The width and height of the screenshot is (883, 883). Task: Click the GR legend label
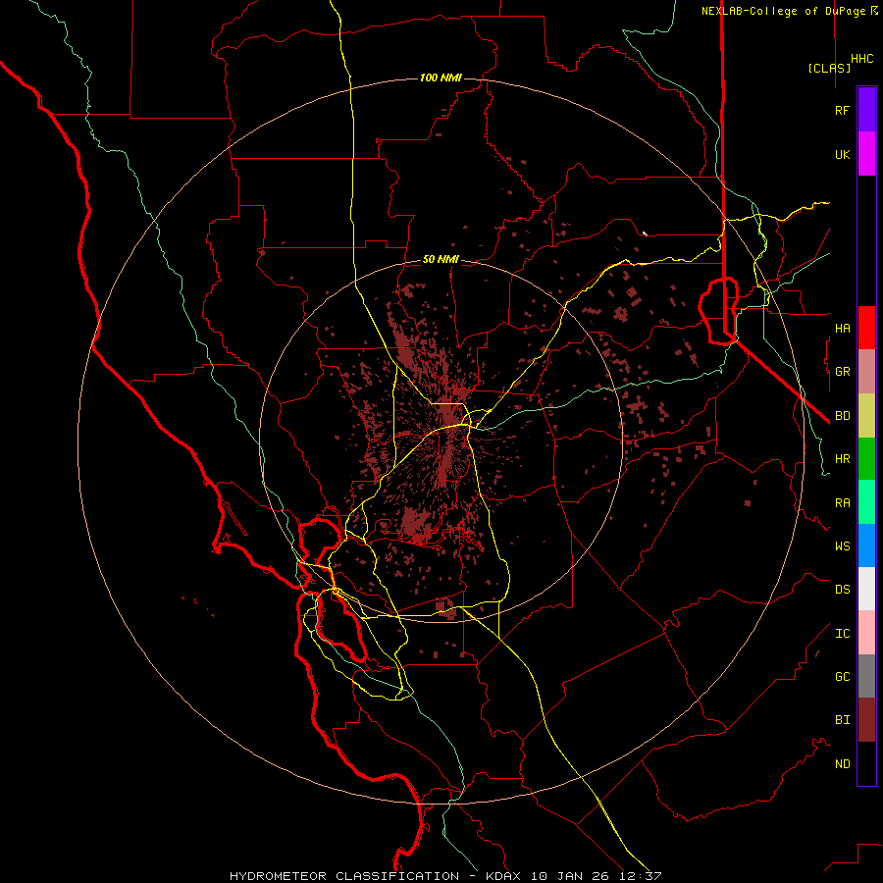click(842, 372)
